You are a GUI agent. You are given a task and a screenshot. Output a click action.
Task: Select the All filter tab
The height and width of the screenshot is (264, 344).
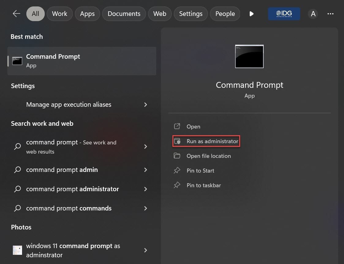35,14
